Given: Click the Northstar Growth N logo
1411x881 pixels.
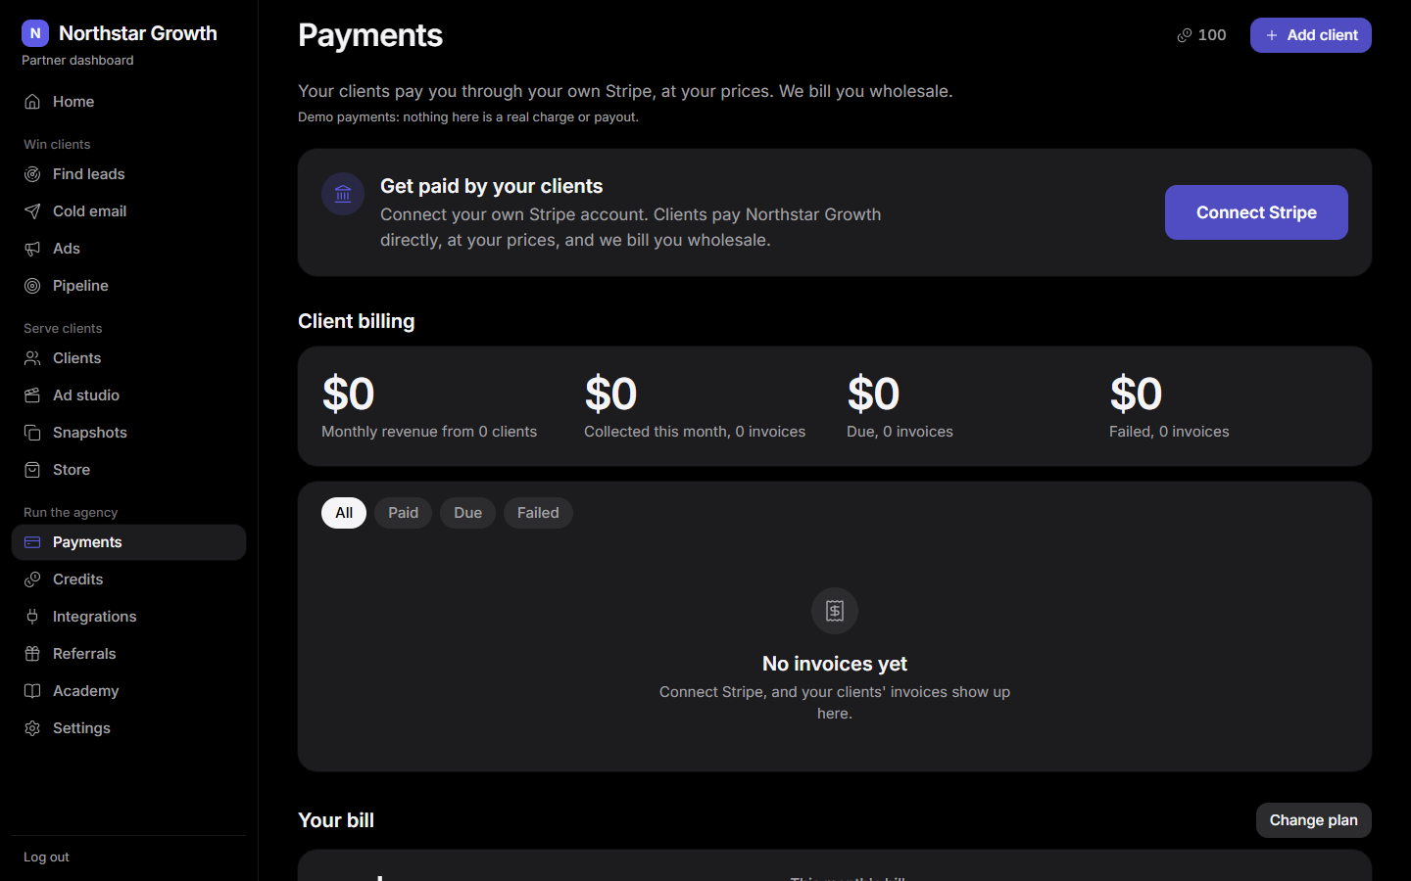Looking at the screenshot, I should click(x=35, y=33).
